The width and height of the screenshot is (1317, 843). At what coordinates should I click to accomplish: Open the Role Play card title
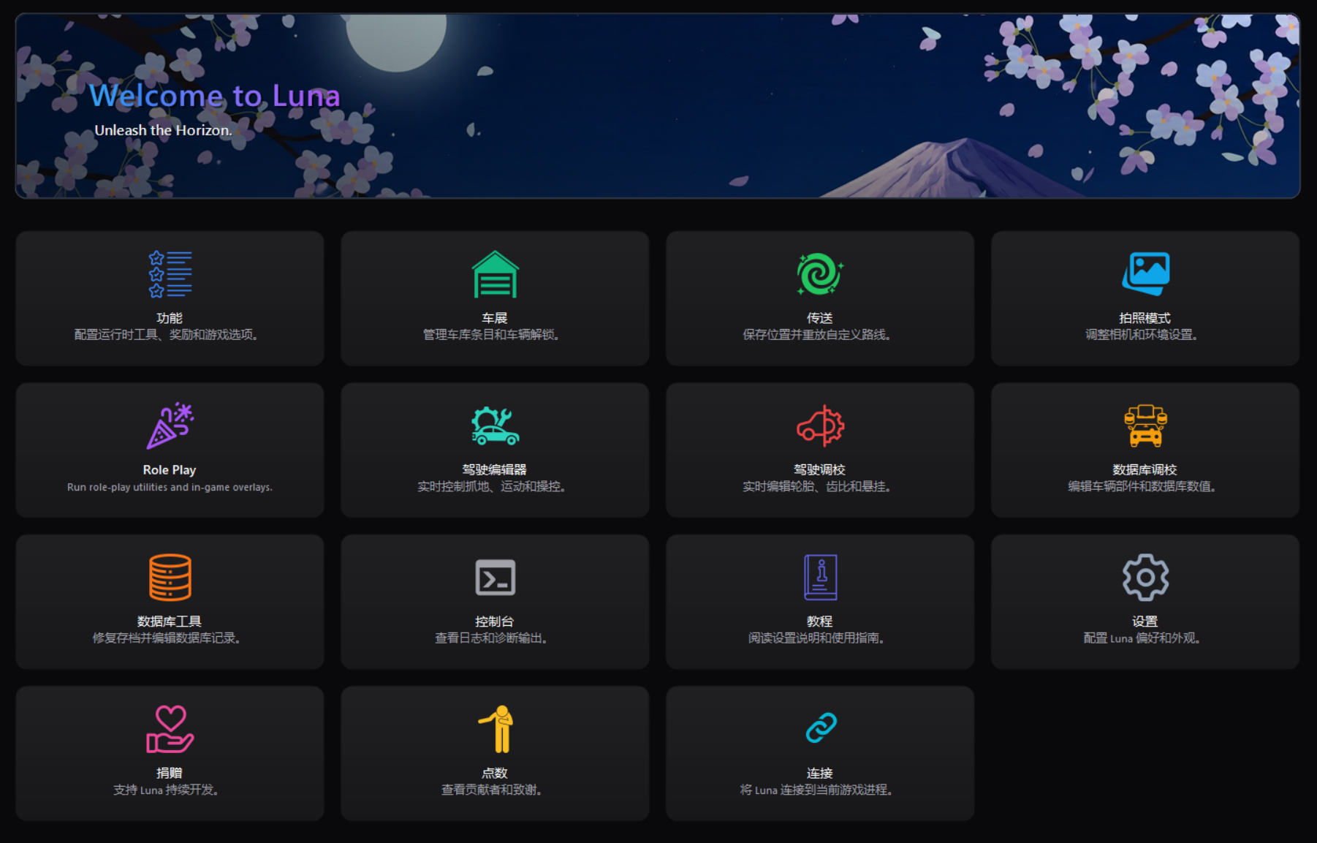click(x=170, y=470)
